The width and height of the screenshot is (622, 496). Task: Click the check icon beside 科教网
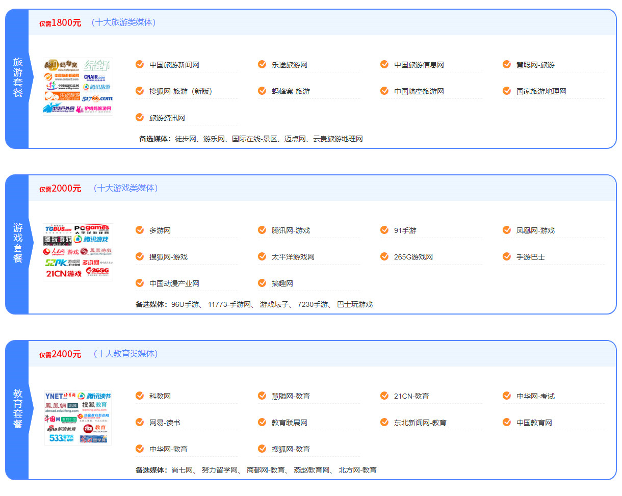click(x=140, y=396)
